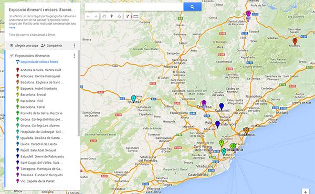Open the map options three-dot menu
Image resolution: width=315 pixels, height=194 pixels.
point(74,46)
